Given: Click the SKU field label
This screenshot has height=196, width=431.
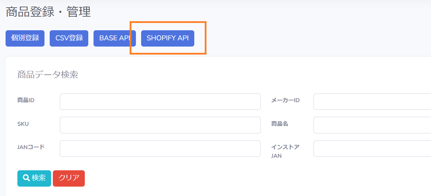Looking at the screenshot, I should [x=23, y=124].
